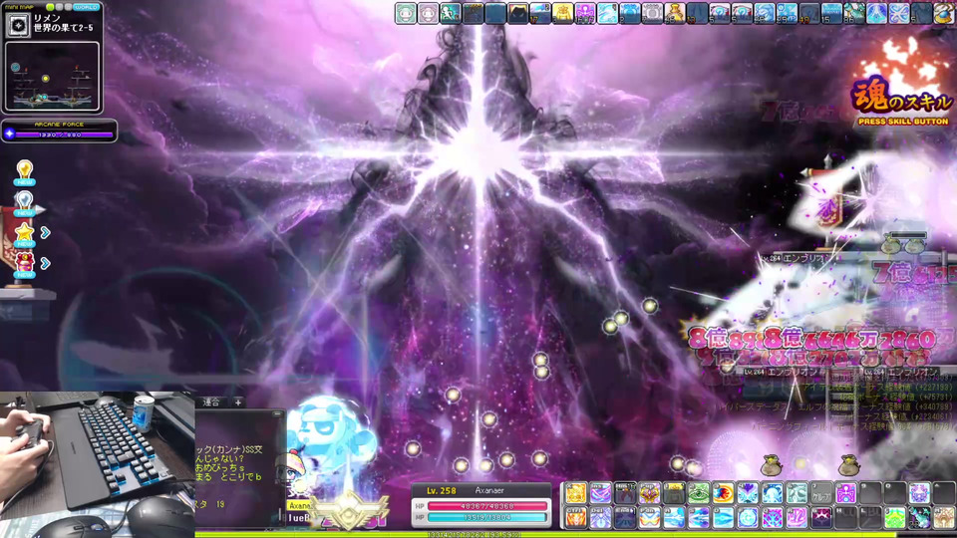
Task: Use the Ctrl hotkey flame skill
Action: pyautogui.click(x=575, y=518)
